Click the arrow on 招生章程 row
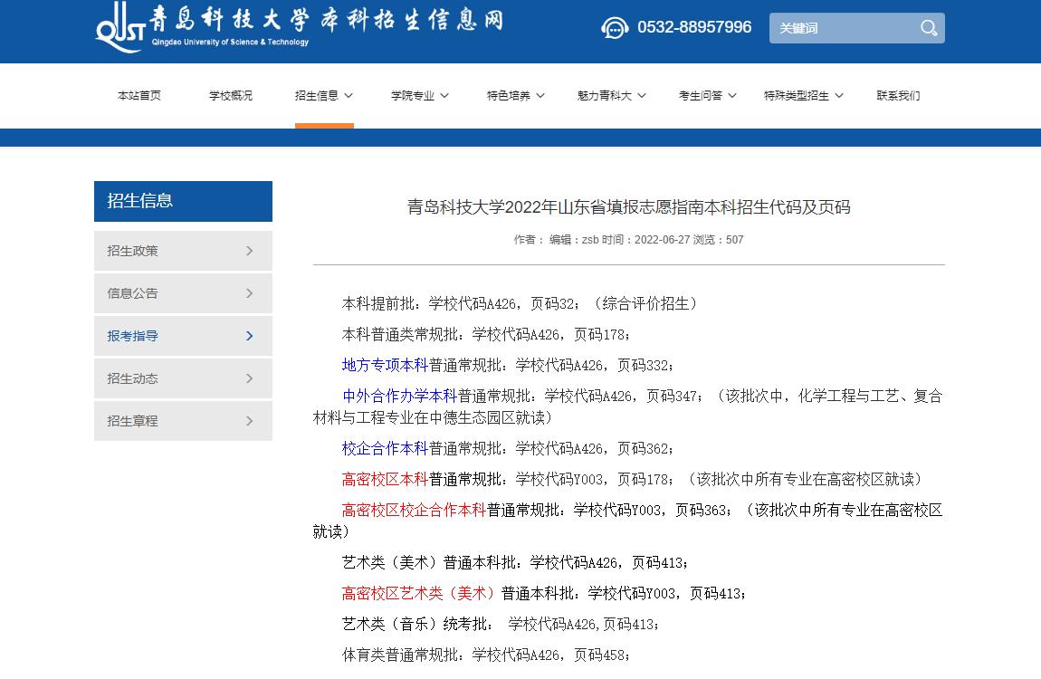 tap(250, 421)
